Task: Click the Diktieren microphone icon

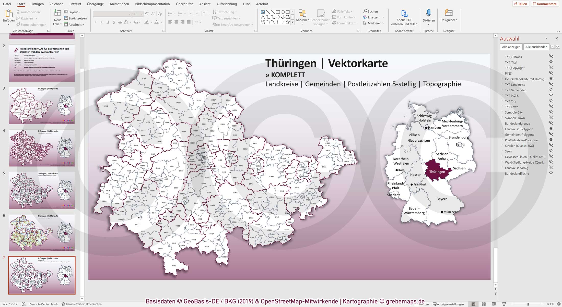Action: click(428, 13)
